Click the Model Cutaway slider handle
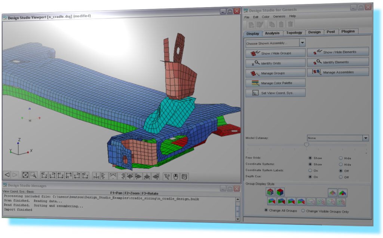The width and height of the screenshot is (383, 238). [307, 145]
